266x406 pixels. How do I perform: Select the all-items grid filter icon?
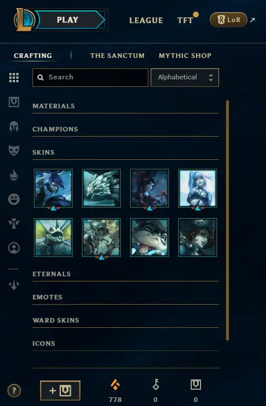tap(14, 78)
